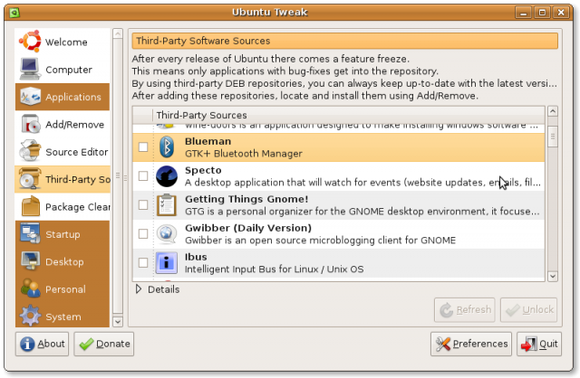Select the Specto row title
580x378 pixels.
pyautogui.click(x=203, y=171)
